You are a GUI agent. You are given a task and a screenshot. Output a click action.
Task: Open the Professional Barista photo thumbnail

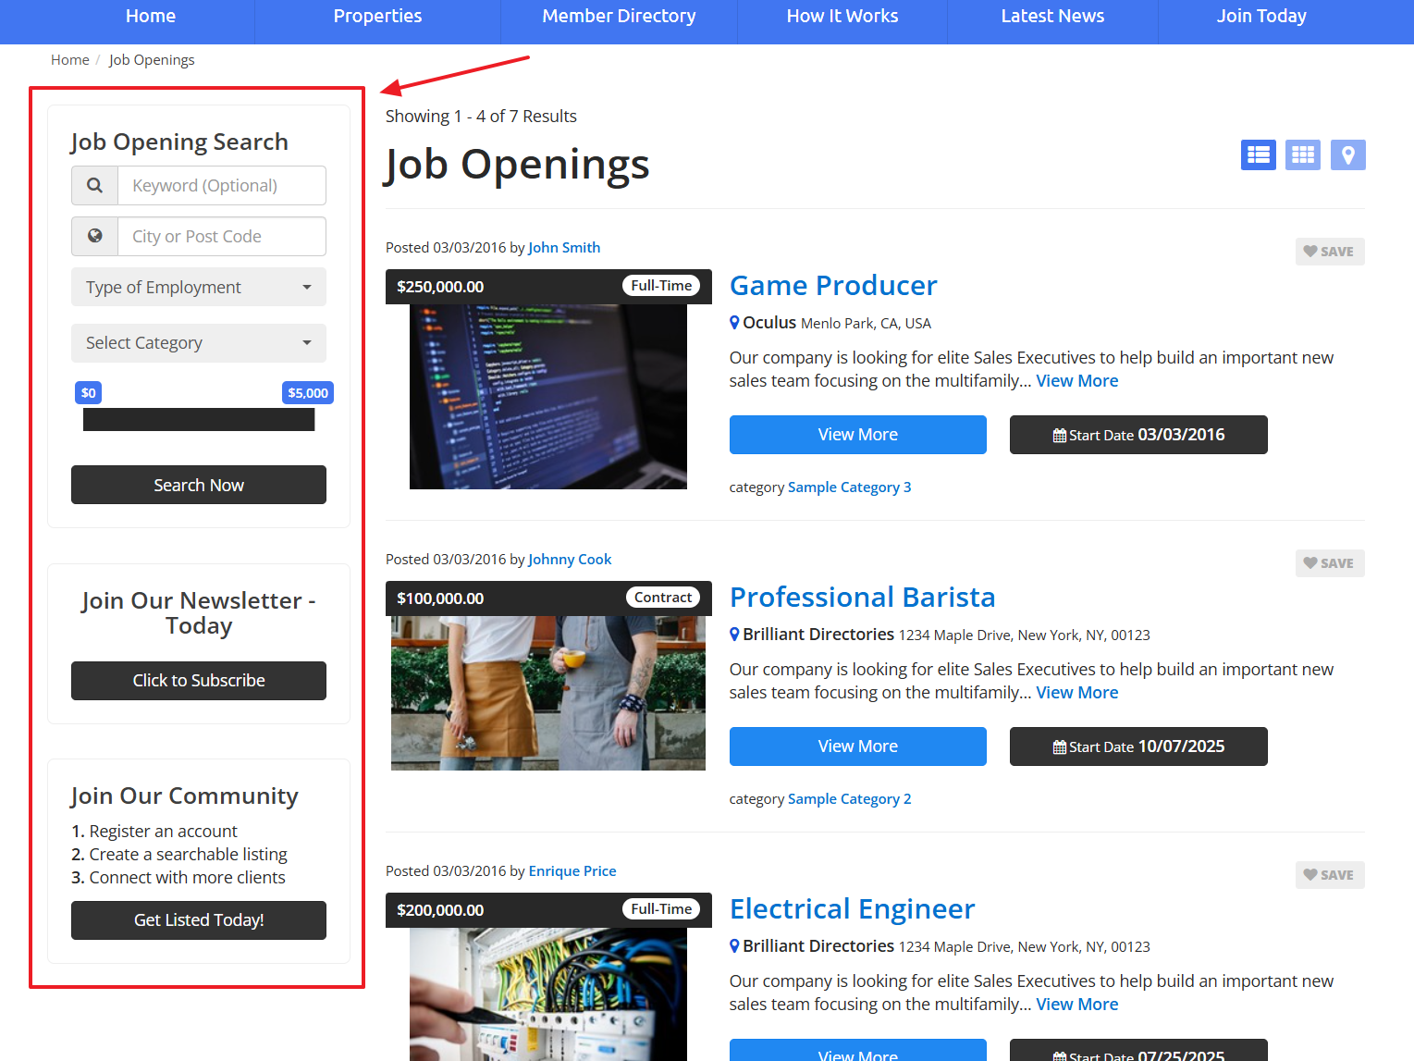[548, 693]
